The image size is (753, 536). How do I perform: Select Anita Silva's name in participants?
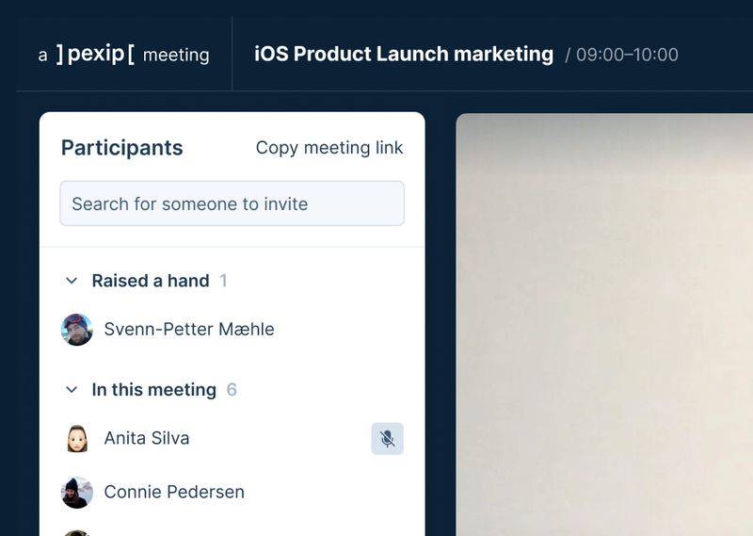147,439
